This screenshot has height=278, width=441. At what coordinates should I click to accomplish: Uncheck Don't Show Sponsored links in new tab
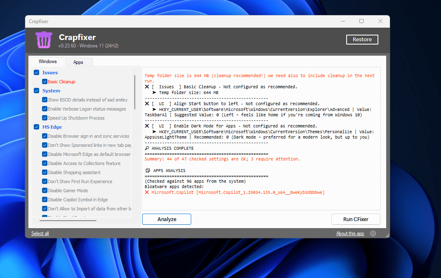[45, 145]
